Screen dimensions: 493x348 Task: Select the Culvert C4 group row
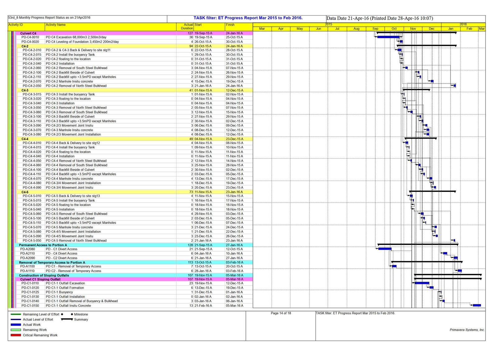click(133, 33)
